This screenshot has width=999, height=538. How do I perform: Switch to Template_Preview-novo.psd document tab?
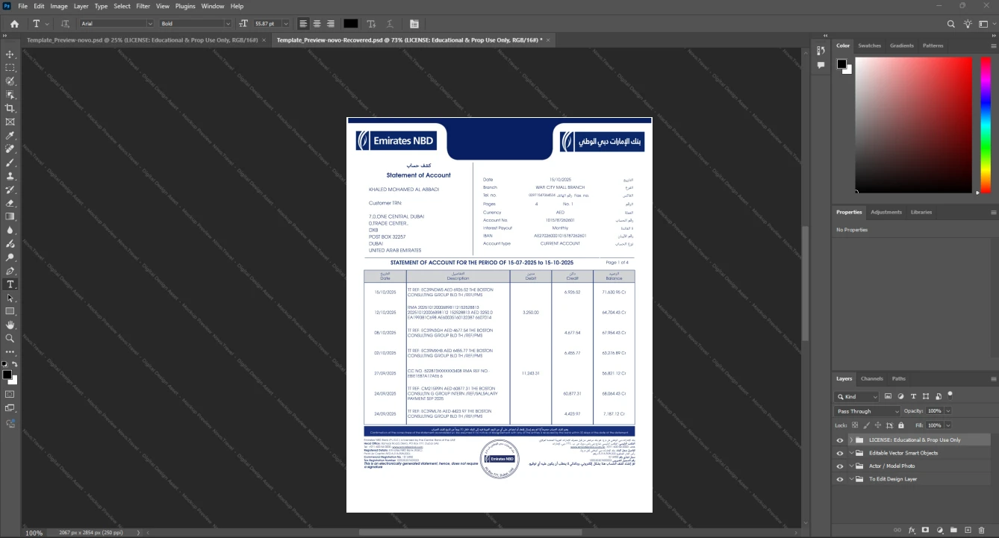tap(143, 40)
